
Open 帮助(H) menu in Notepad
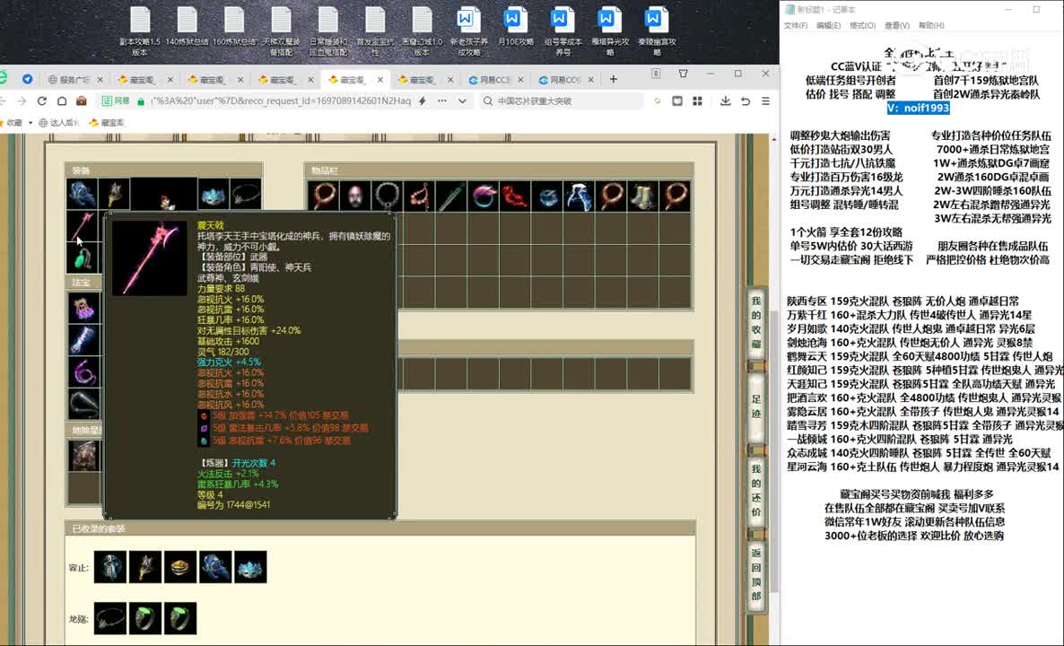pyautogui.click(x=931, y=26)
